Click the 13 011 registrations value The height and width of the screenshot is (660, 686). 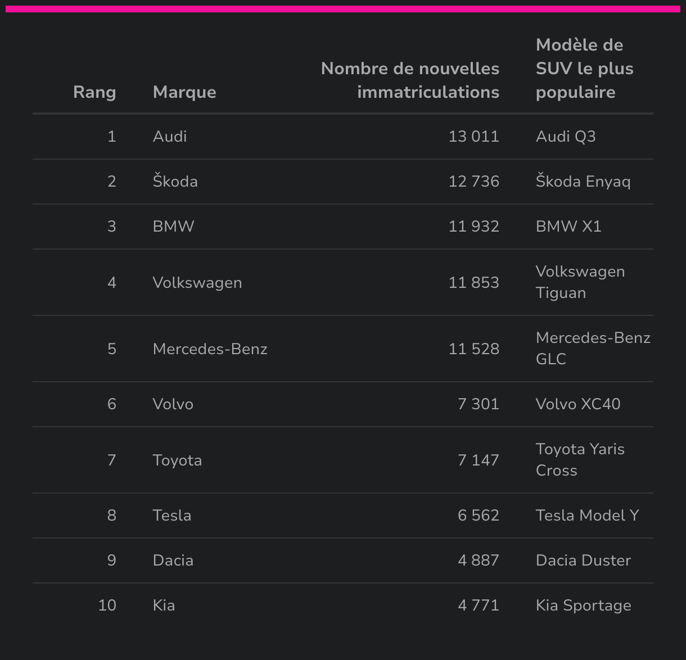click(x=473, y=137)
